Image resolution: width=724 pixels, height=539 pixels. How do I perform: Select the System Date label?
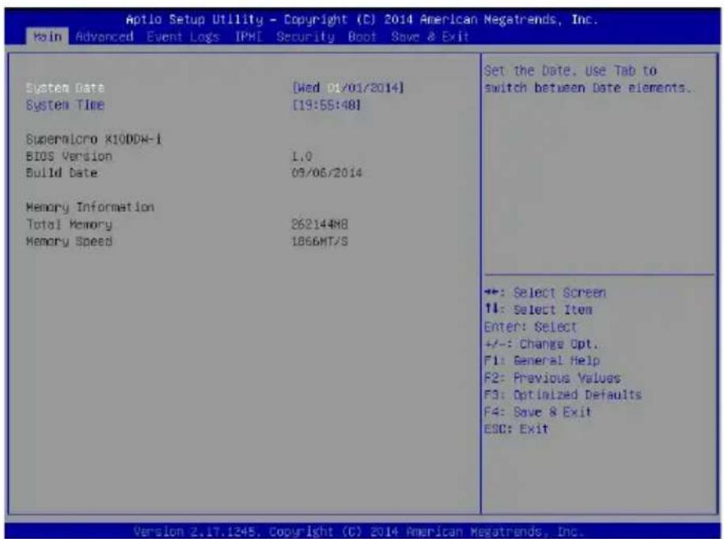point(65,88)
